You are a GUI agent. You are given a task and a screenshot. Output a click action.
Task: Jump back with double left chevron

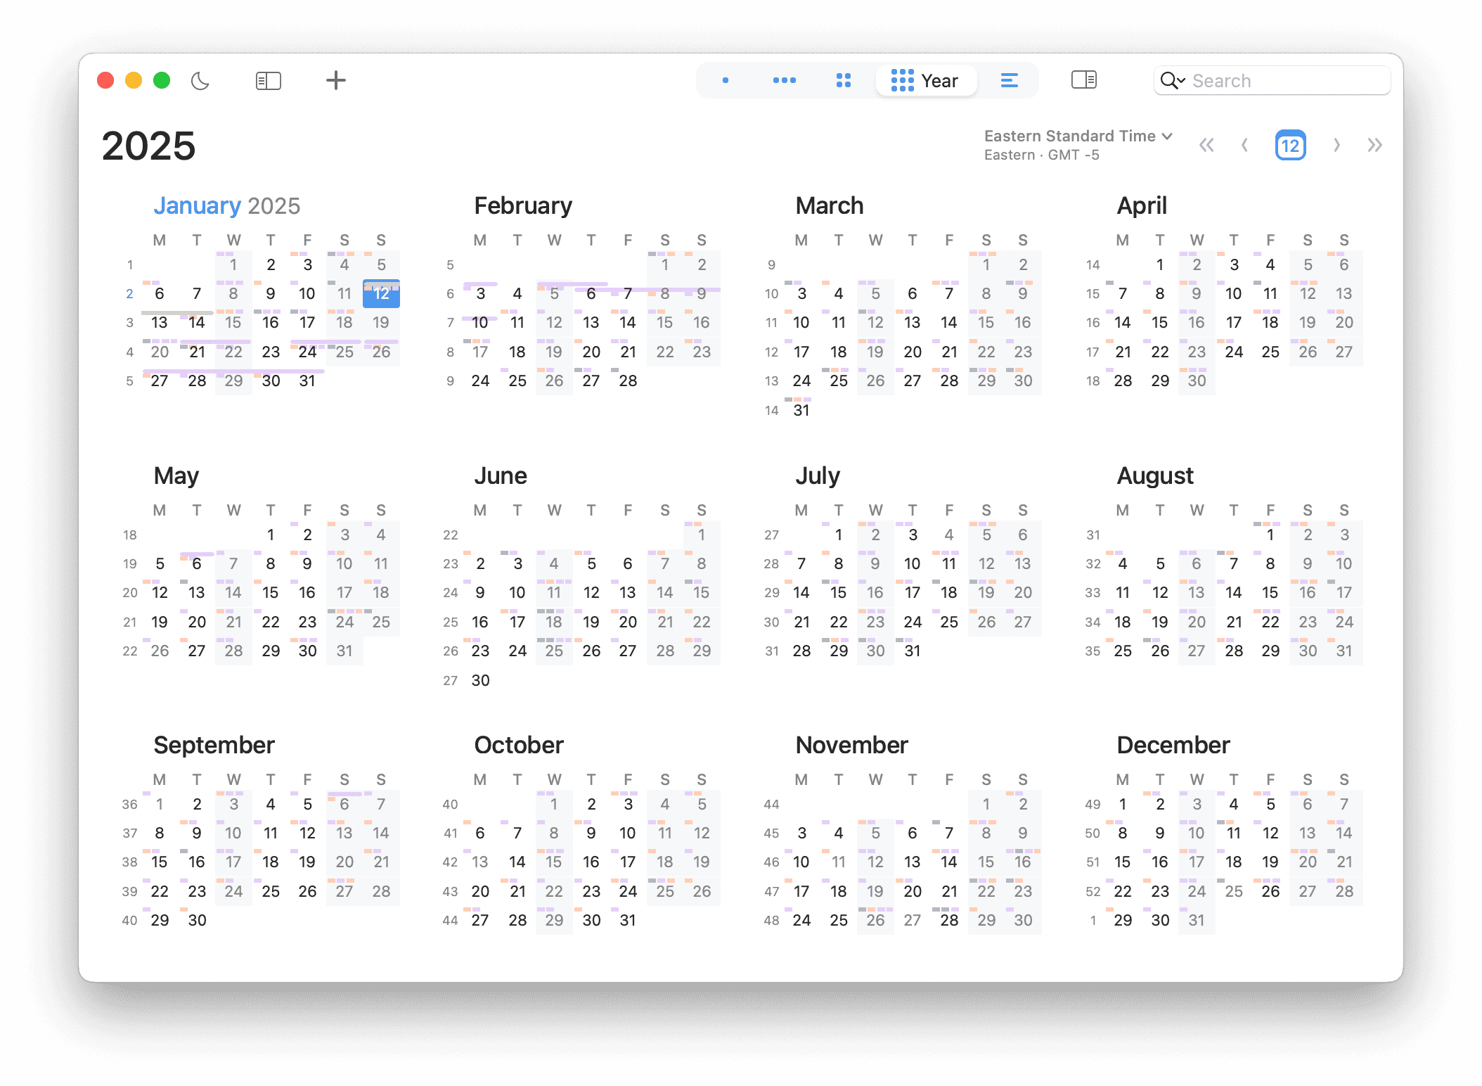1206,146
